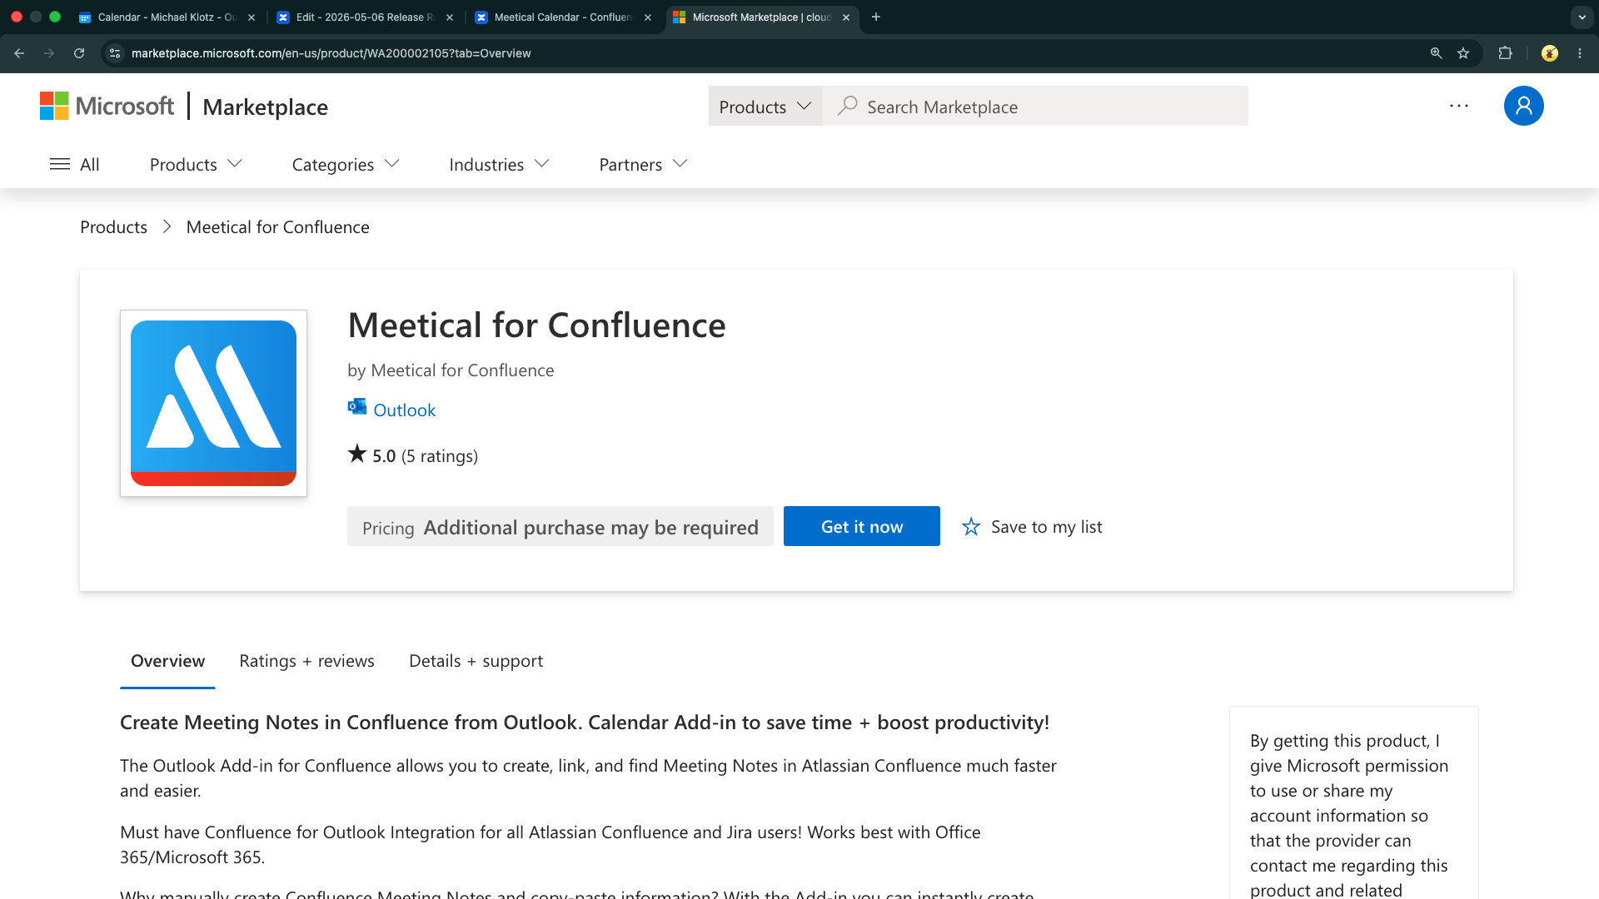1599x899 pixels.
Task: Click the zoom magnifier icon in address bar
Action: click(1436, 53)
